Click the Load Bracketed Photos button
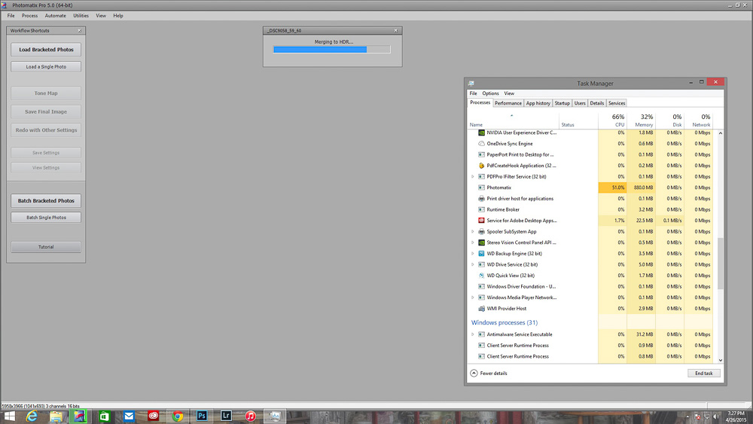Screen dimensions: 753x424 tap(46, 50)
